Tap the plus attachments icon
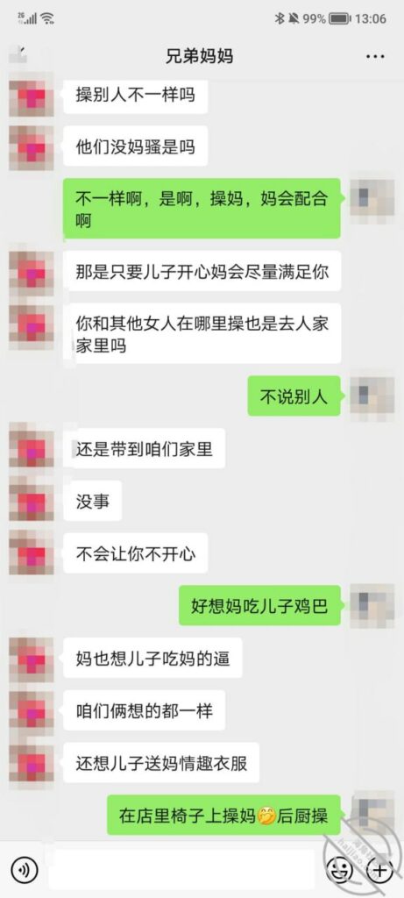The width and height of the screenshot is (404, 898). 379,871
